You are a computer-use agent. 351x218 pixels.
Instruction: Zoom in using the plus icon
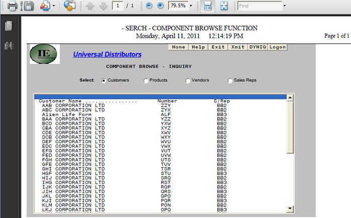click(160, 6)
